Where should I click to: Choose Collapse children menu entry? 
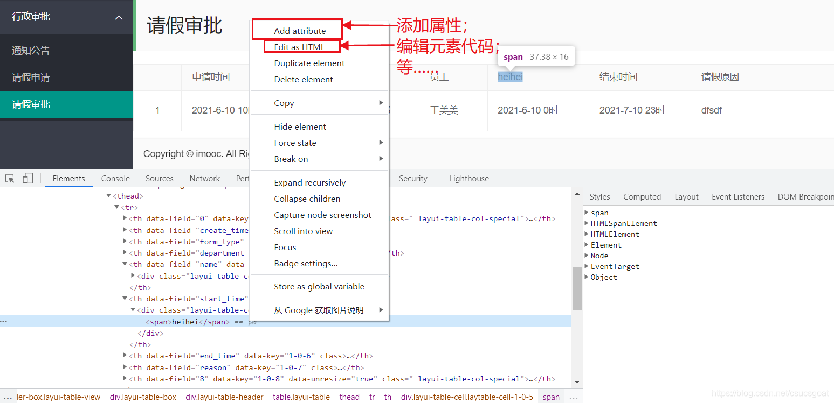pos(307,199)
